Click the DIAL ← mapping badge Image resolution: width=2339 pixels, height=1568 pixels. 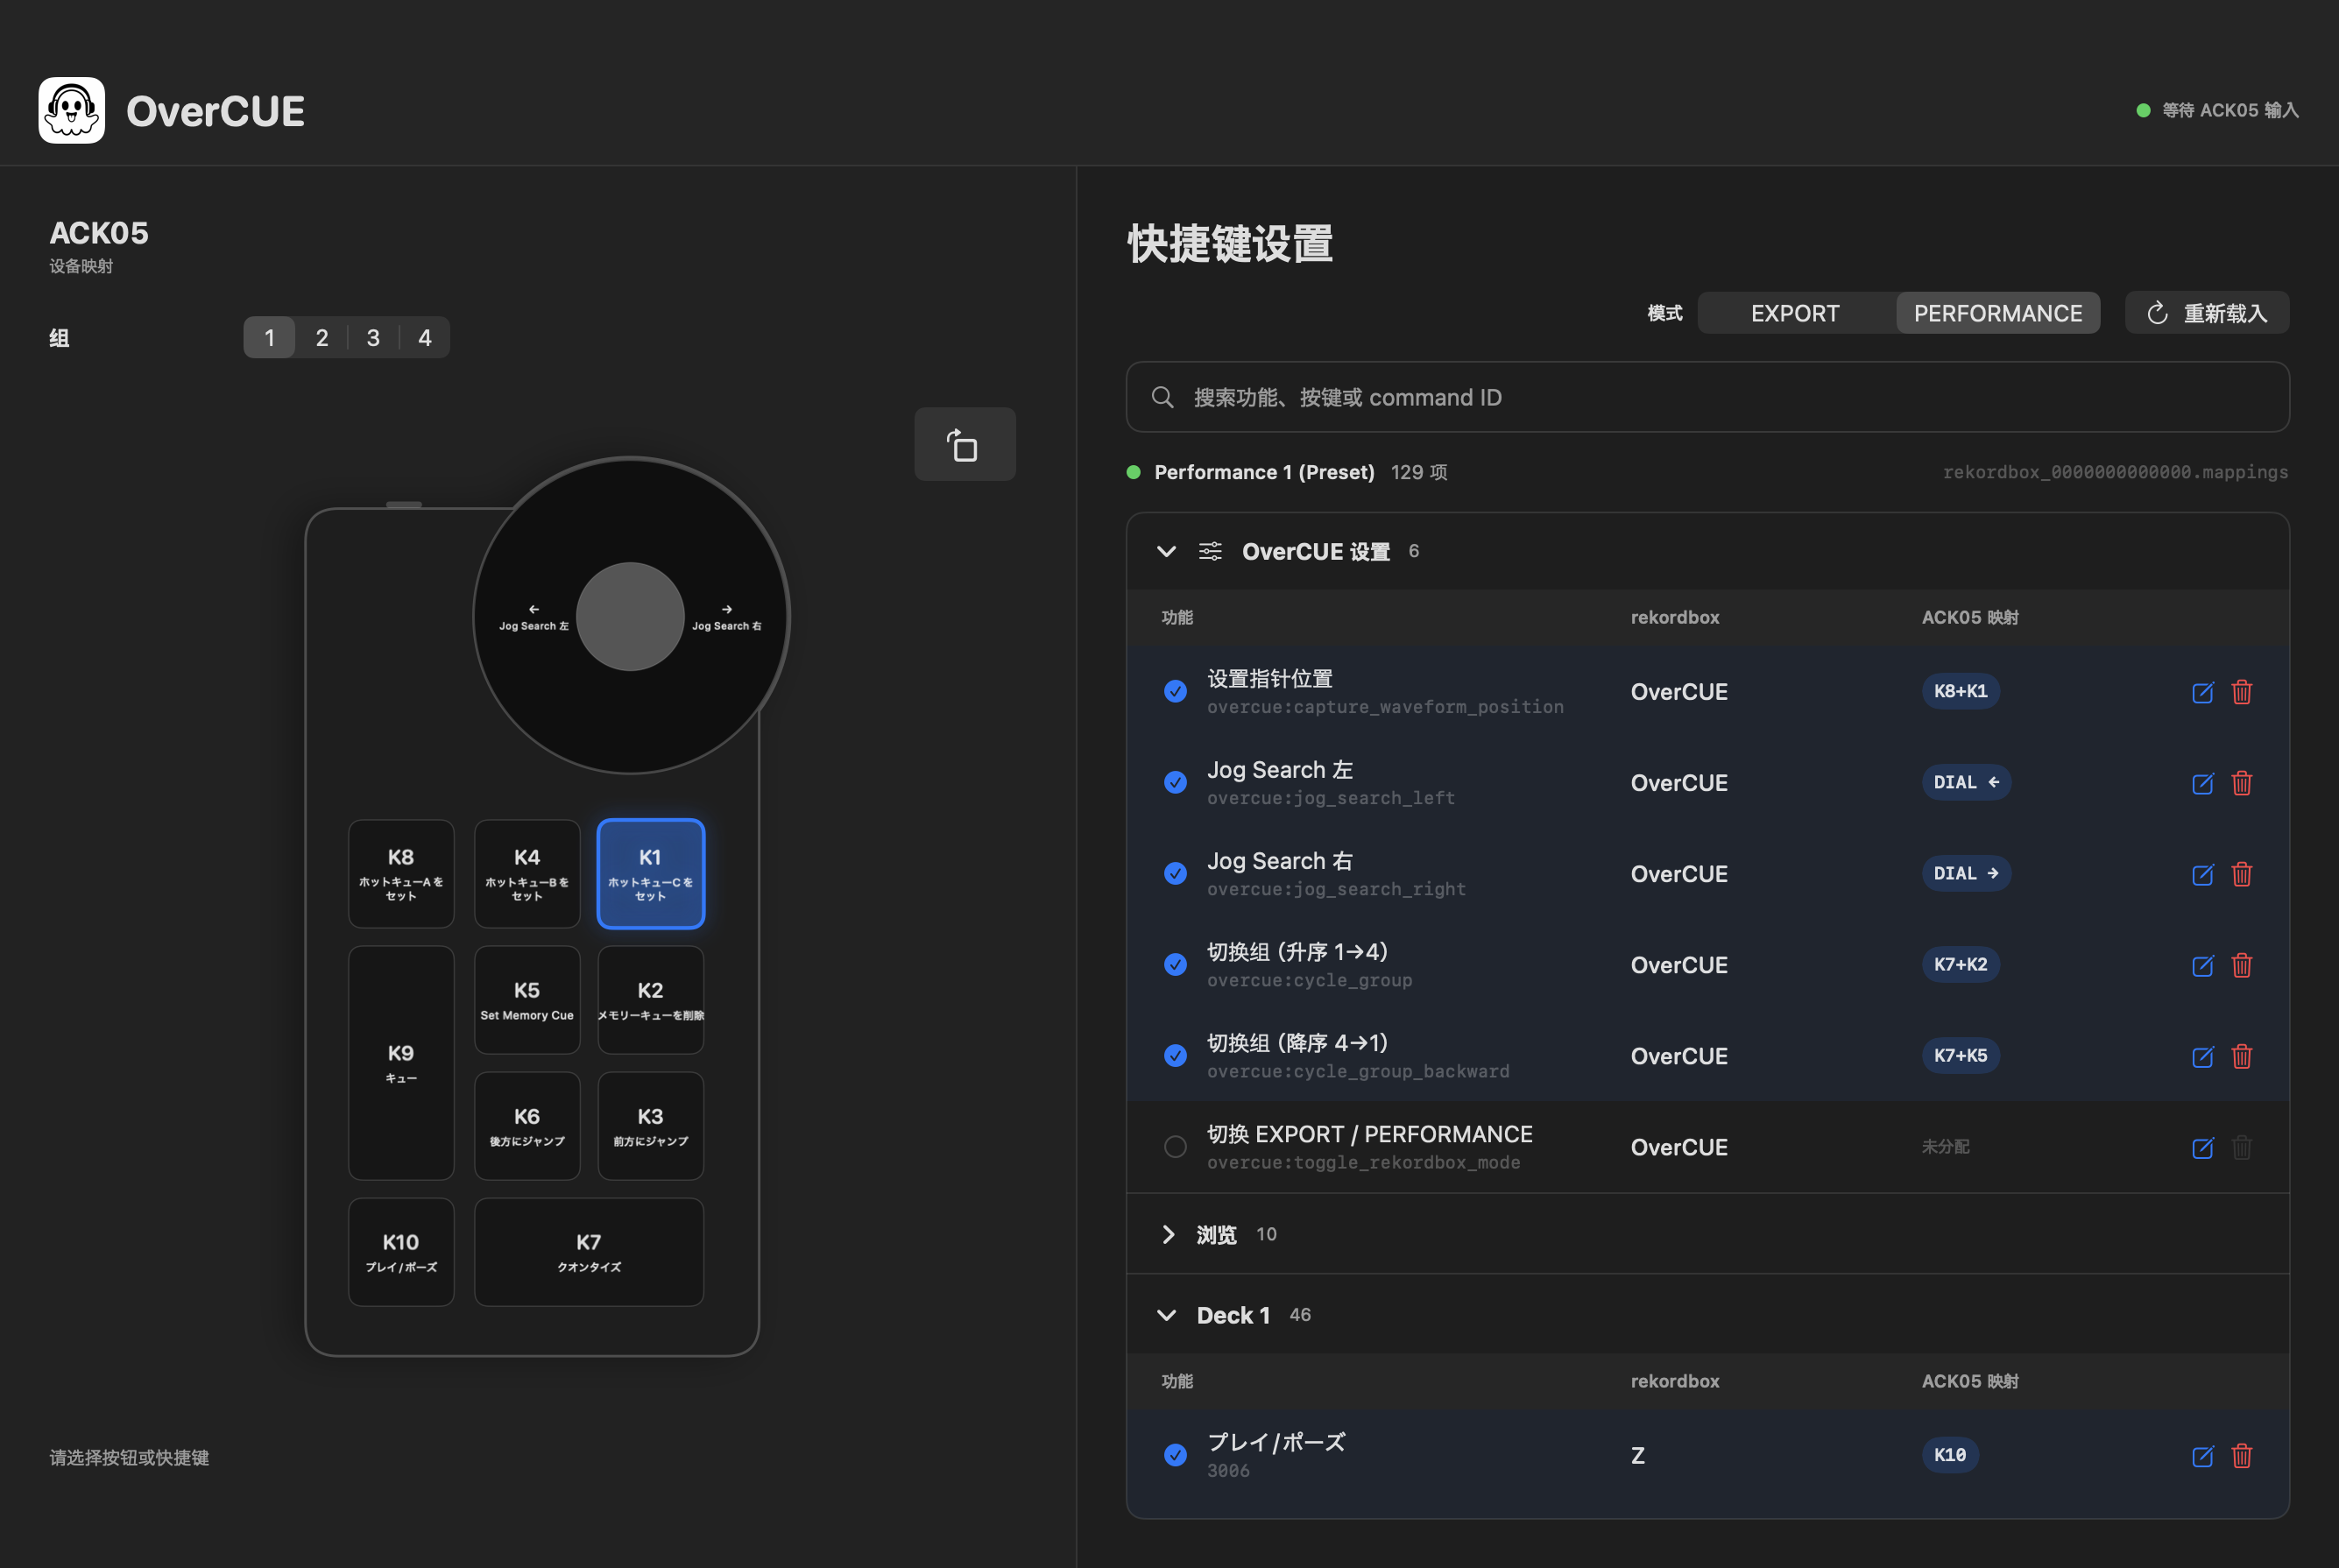pyautogui.click(x=1966, y=782)
